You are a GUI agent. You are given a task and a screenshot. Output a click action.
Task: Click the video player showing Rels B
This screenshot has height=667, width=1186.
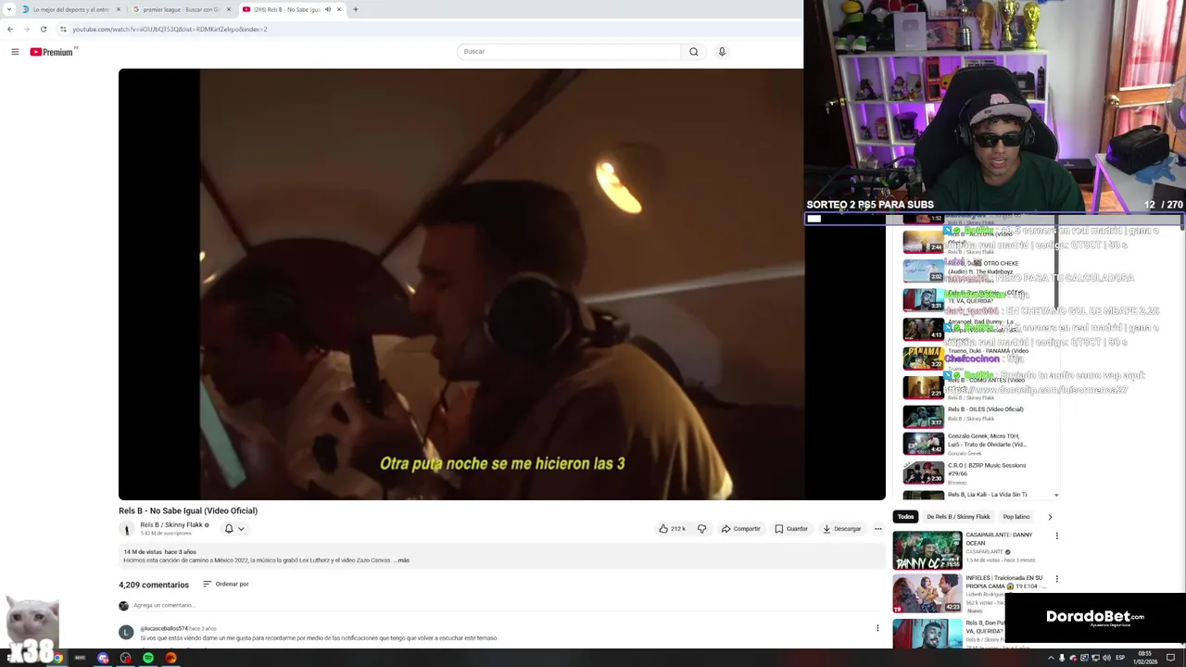tap(501, 284)
